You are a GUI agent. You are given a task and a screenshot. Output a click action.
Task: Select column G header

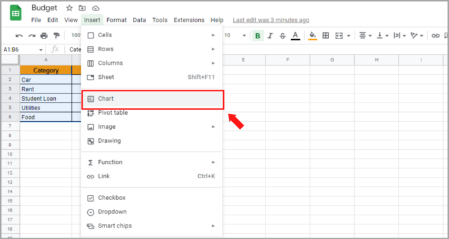coord(332,60)
